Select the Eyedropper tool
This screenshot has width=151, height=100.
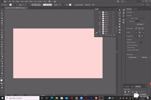pos(2,59)
